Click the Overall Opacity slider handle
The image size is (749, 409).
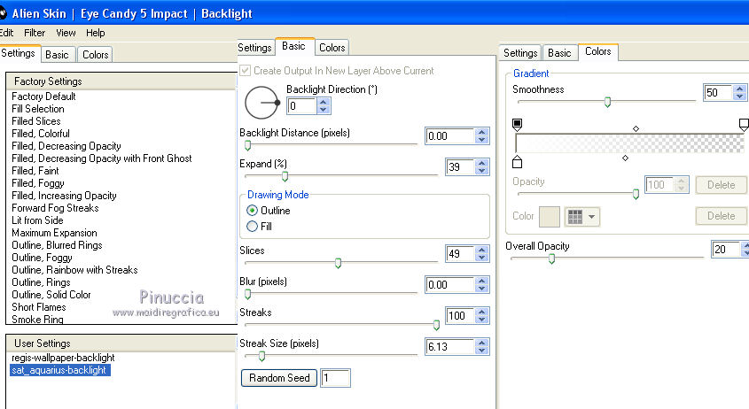click(551, 259)
